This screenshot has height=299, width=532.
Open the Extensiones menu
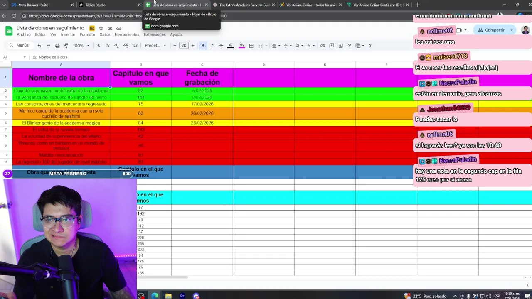(x=155, y=34)
